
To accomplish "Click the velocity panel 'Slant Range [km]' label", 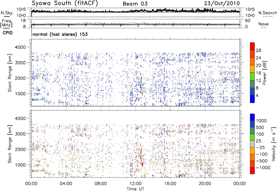I will 10,144.
